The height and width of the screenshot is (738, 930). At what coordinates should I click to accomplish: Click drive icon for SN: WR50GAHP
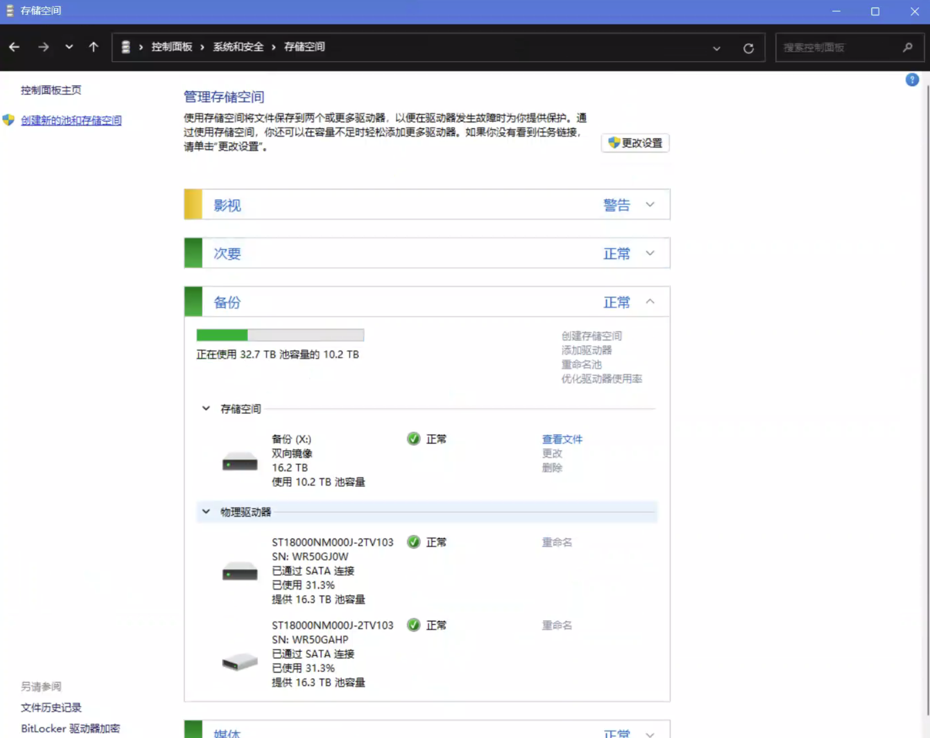click(x=240, y=662)
